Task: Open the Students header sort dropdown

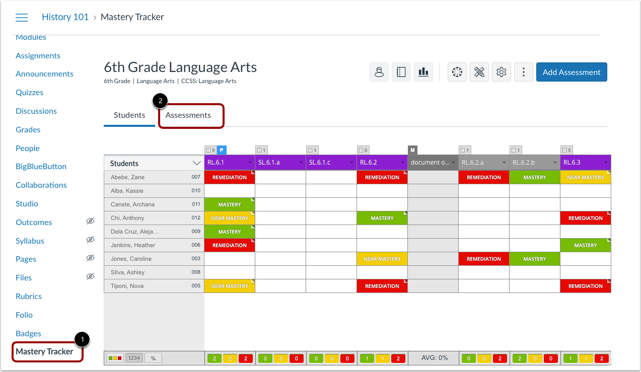Action: point(196,163)
